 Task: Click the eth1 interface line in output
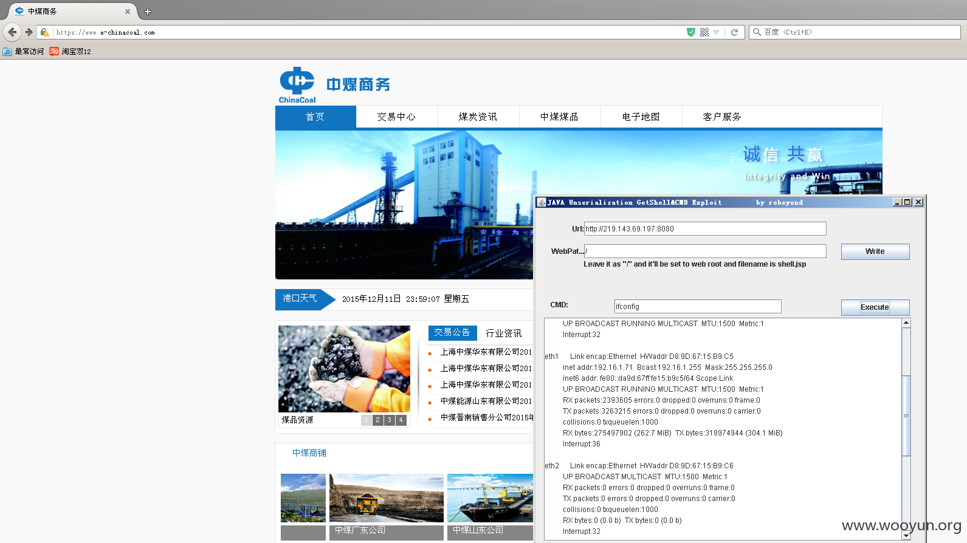[x=639, y=357]
